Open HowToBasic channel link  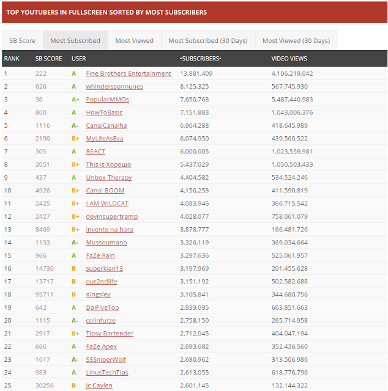(x=104, y=112)
